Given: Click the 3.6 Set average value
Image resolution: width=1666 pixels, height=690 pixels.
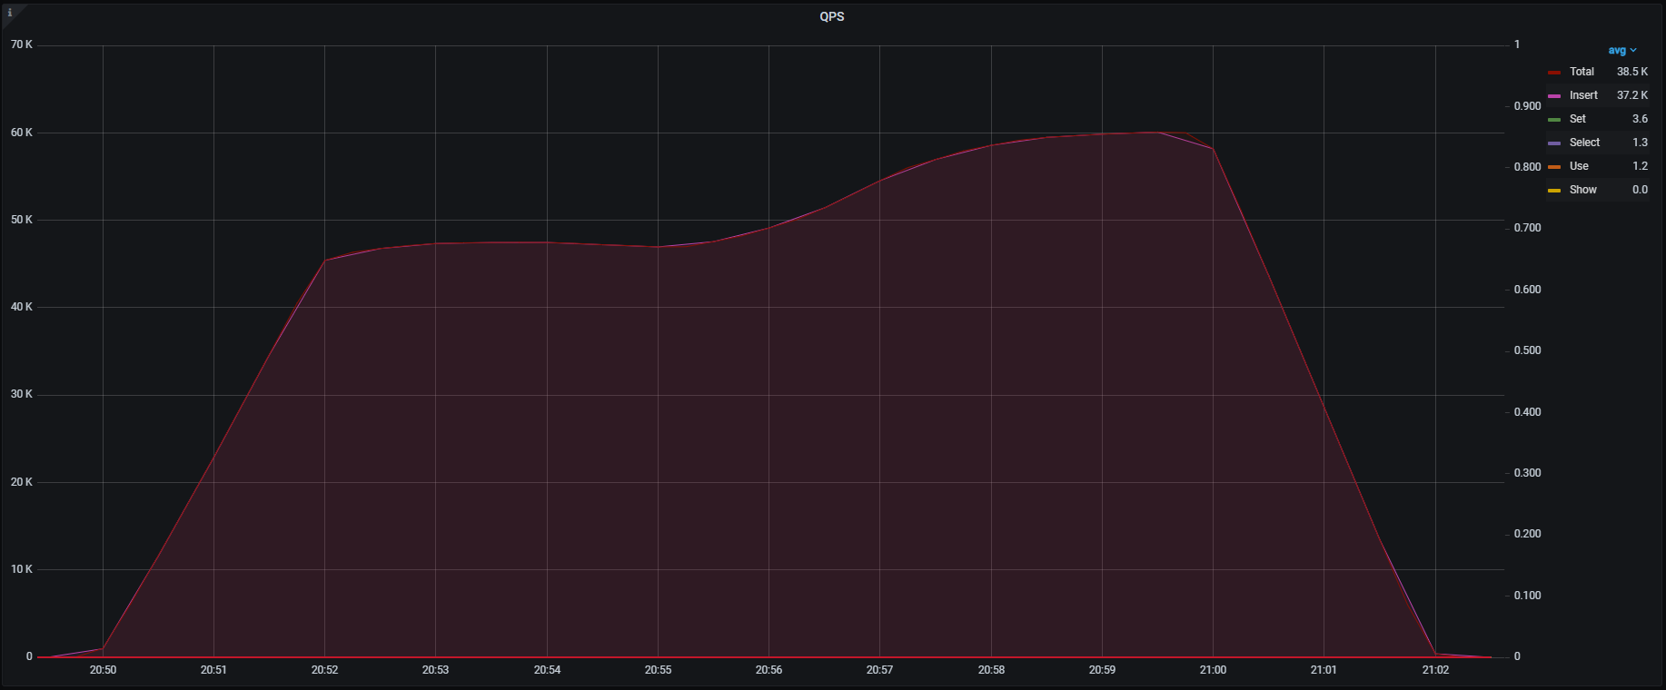Looking at the screenshot, I should (x=1640, y=119).
